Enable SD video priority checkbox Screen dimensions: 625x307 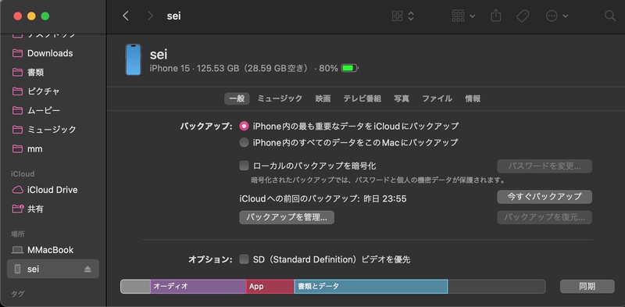coord(244,259)
